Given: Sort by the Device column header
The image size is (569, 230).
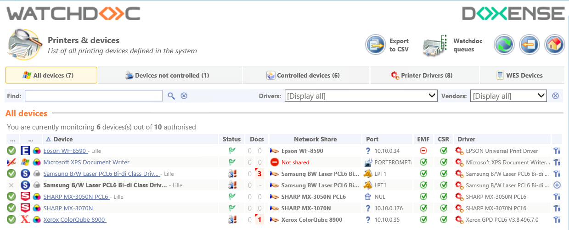Looking at the screenshot, I should (63, 139).
